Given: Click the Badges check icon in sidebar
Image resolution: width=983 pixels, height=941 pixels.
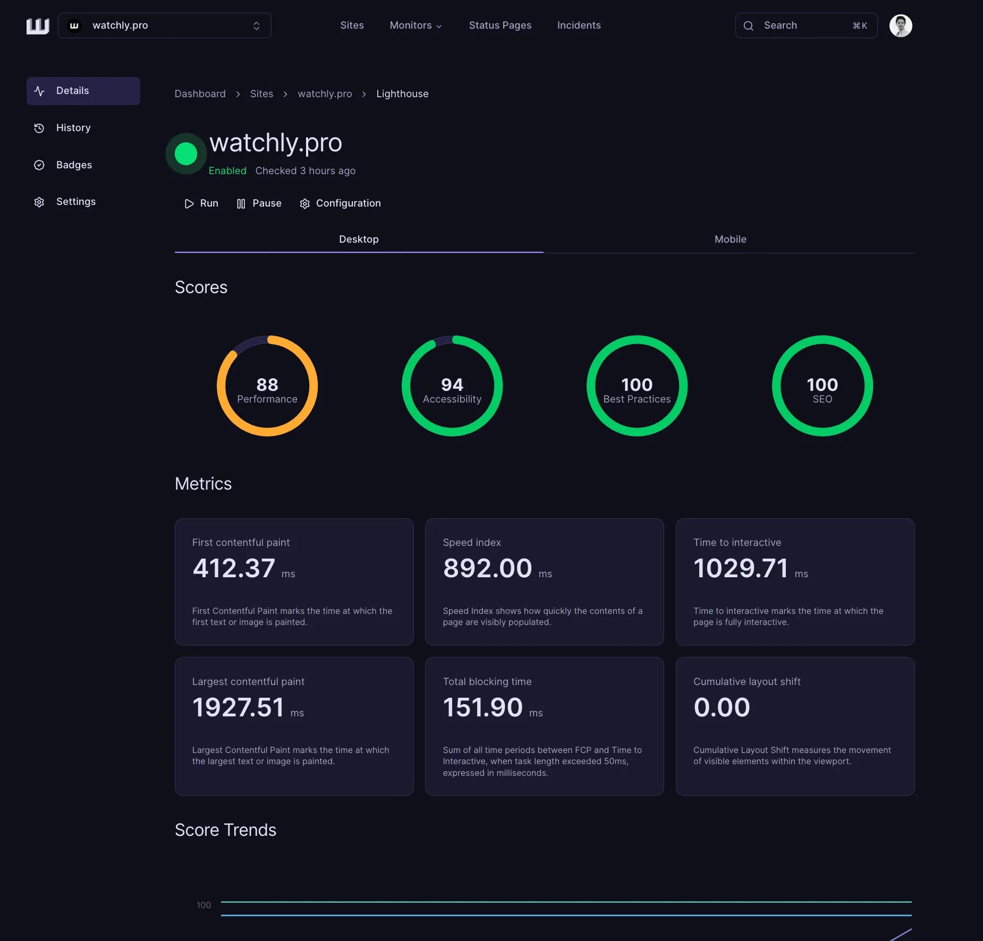Looking at the screenshot, I should point(39,165).
